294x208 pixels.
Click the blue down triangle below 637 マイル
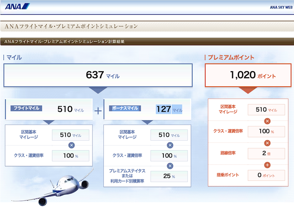click(x=98, y=90)
